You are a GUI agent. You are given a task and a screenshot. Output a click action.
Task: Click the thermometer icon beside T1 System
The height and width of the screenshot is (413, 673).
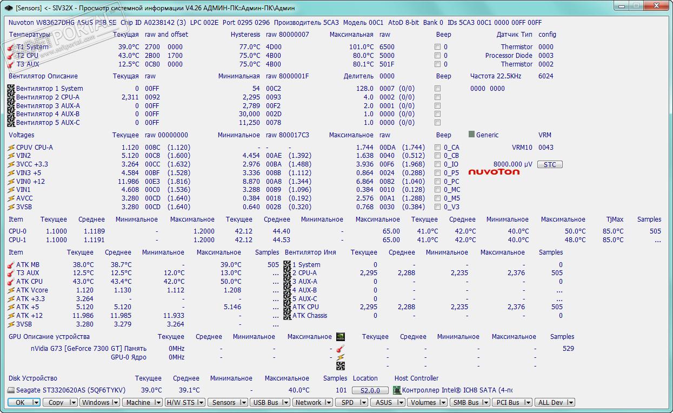[11, 47]
